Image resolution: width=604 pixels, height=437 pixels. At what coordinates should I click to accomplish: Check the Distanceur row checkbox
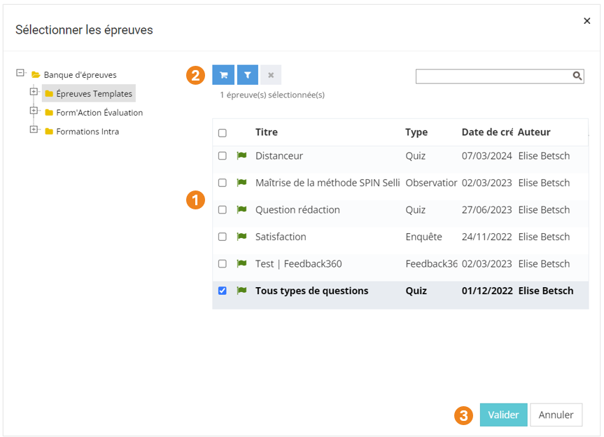tap(223, 156)
